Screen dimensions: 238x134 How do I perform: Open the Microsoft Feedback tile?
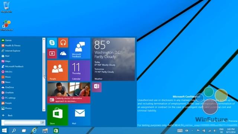80,48
